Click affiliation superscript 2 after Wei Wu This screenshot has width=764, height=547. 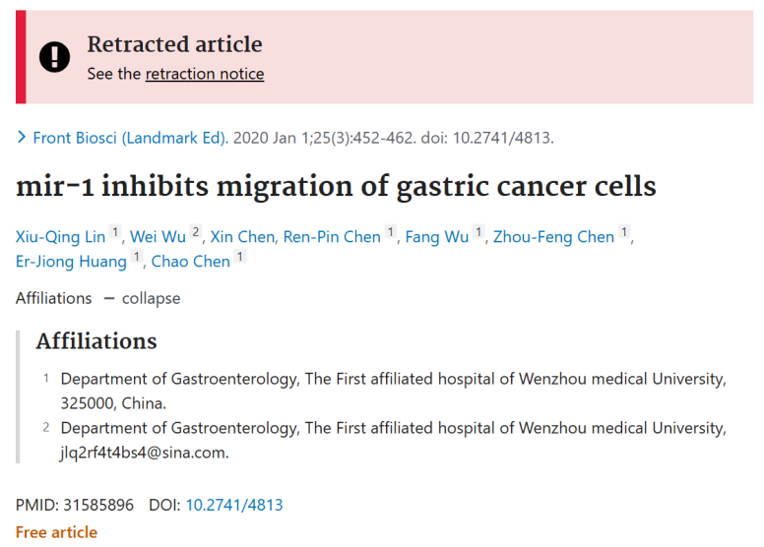pos(195,231)
